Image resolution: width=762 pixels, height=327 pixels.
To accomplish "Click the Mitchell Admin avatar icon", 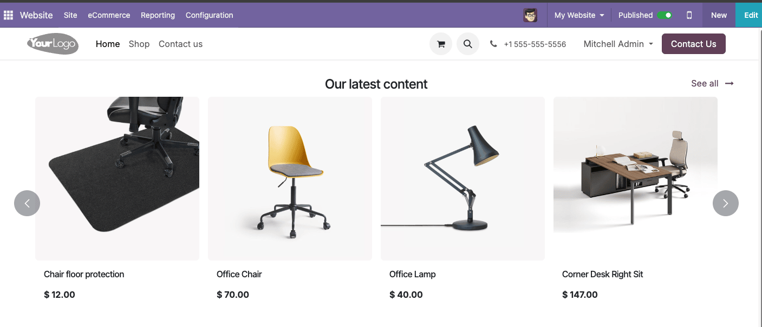I will coord(530,15).
